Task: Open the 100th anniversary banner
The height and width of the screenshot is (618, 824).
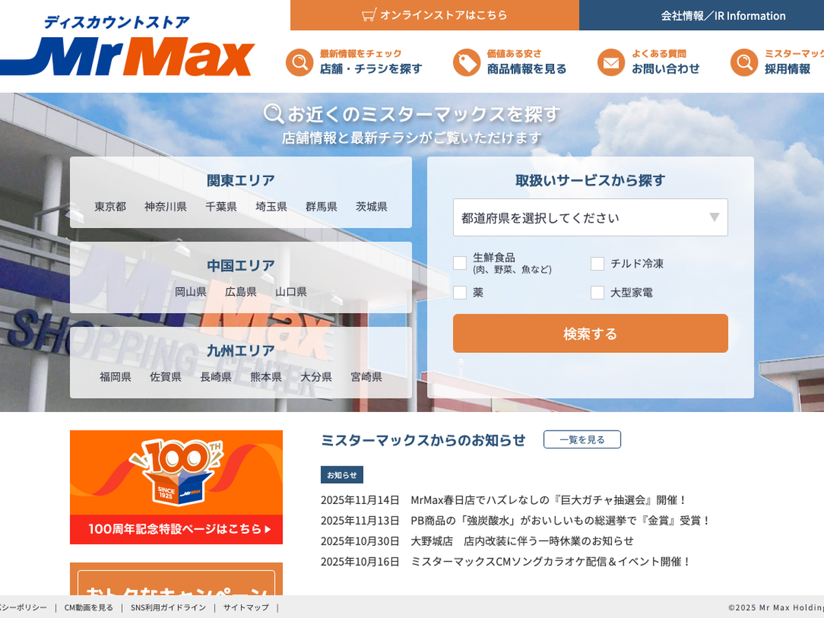Action: [176, 487]
